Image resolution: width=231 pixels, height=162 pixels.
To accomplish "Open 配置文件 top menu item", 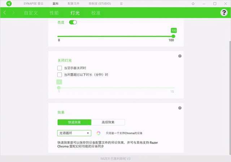I will tap(73, 4).
